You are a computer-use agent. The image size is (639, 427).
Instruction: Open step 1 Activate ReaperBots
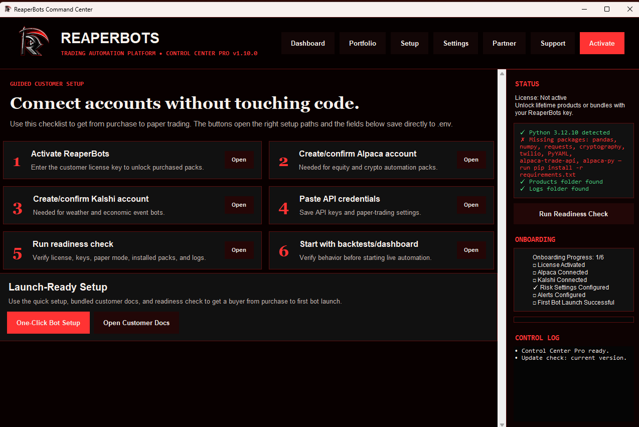click(239, 160)
